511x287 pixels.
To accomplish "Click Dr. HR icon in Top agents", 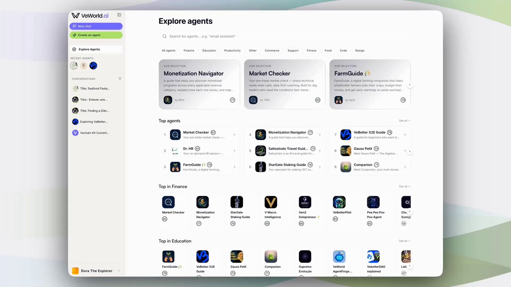I will coord(175,151).
